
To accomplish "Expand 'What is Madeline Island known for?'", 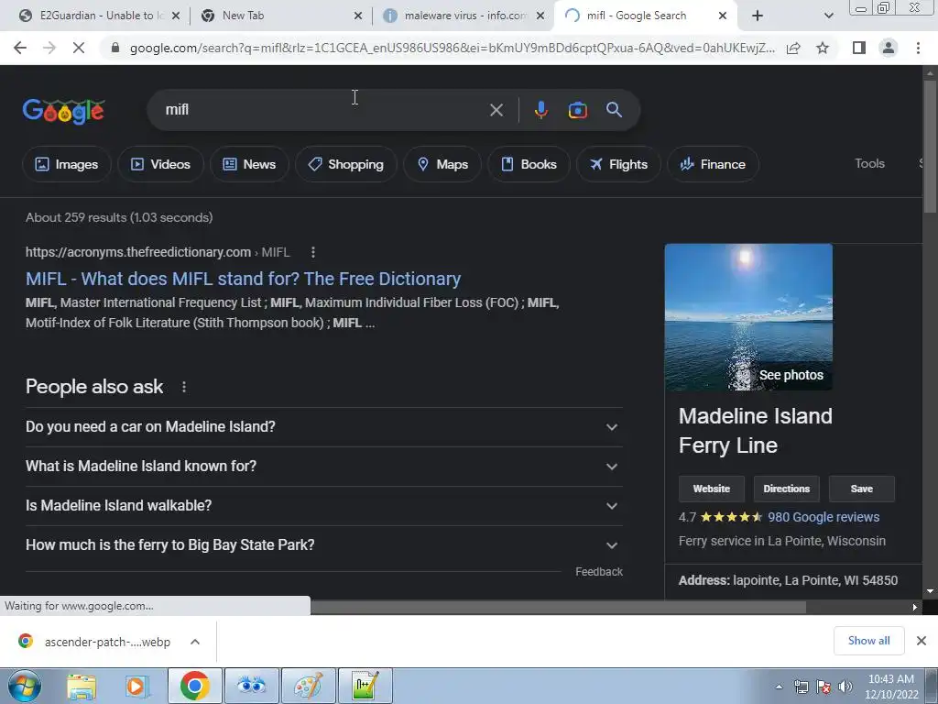I will click(323, 467).
